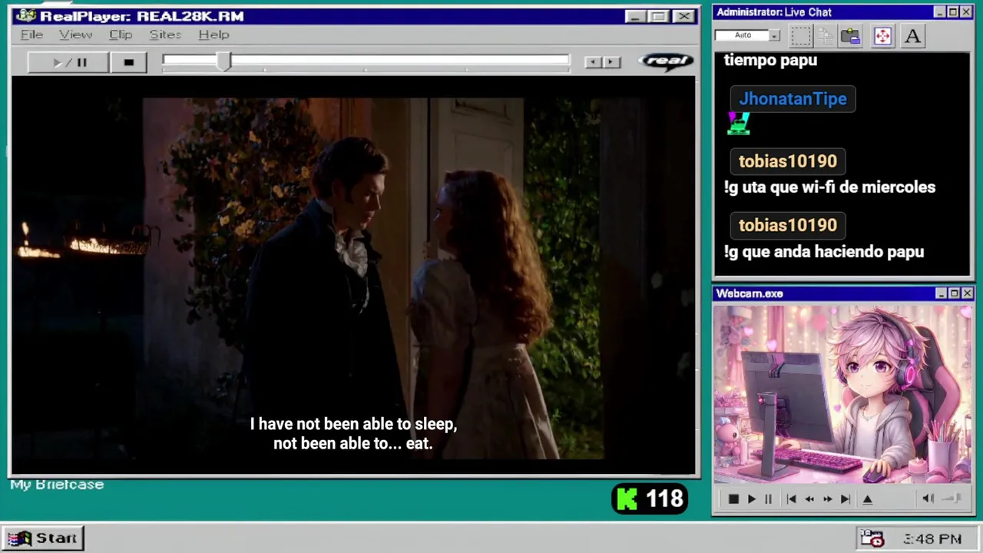
Task: Click the left arrow button in RealPlayer's toolbar
Action: 592,62
